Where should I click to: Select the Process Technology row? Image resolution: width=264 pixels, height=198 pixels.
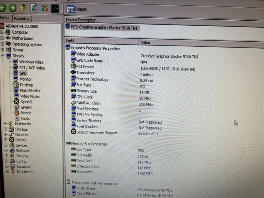(112, 80)
